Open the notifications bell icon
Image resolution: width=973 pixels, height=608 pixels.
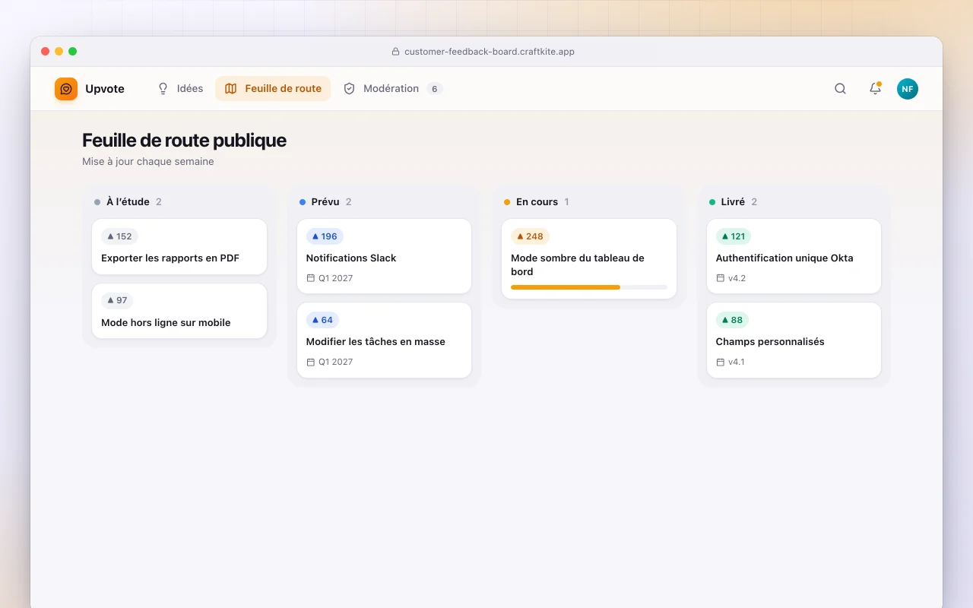875,89
